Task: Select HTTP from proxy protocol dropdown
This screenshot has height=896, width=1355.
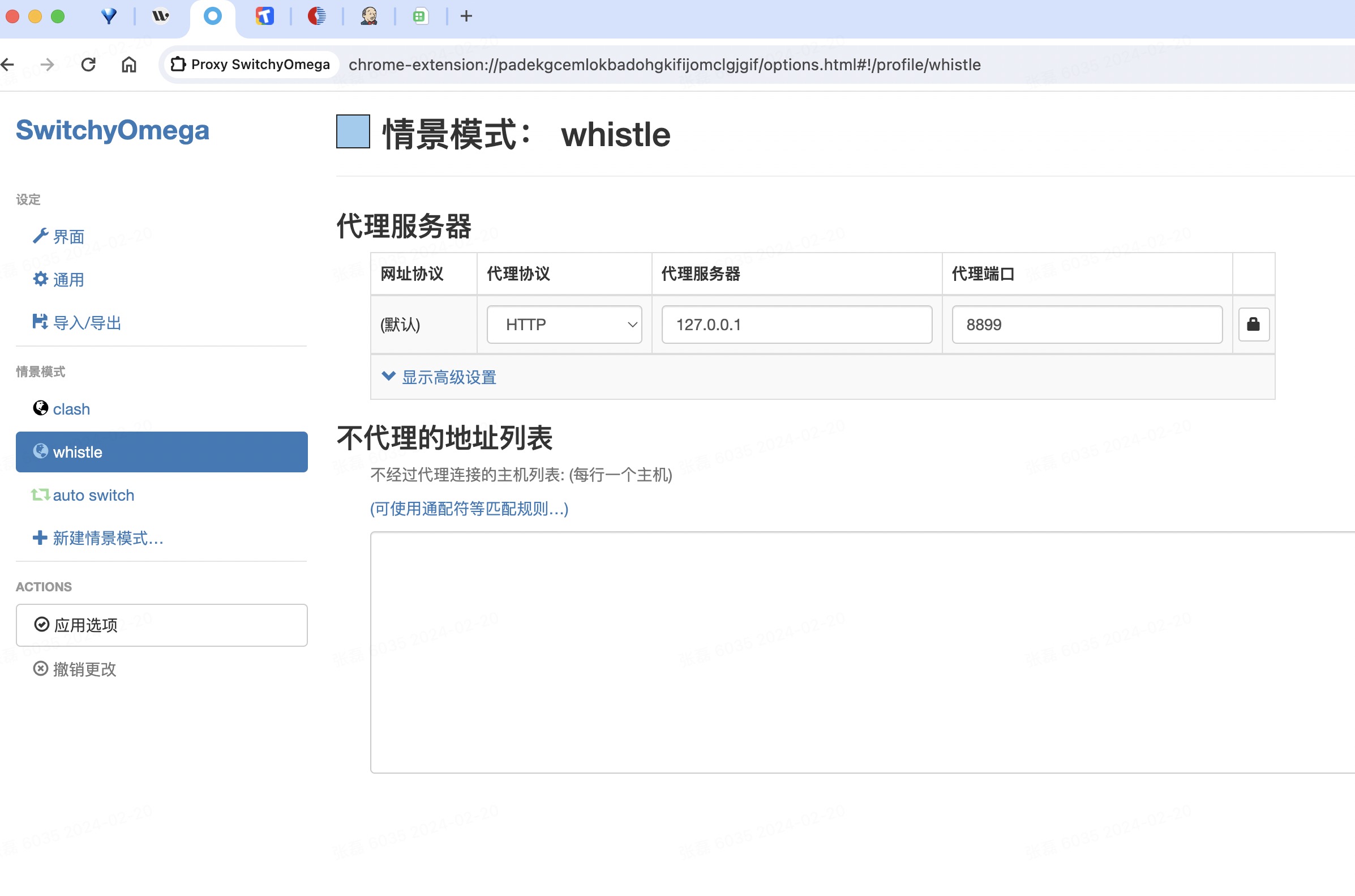Action: (x=565, y=325)
